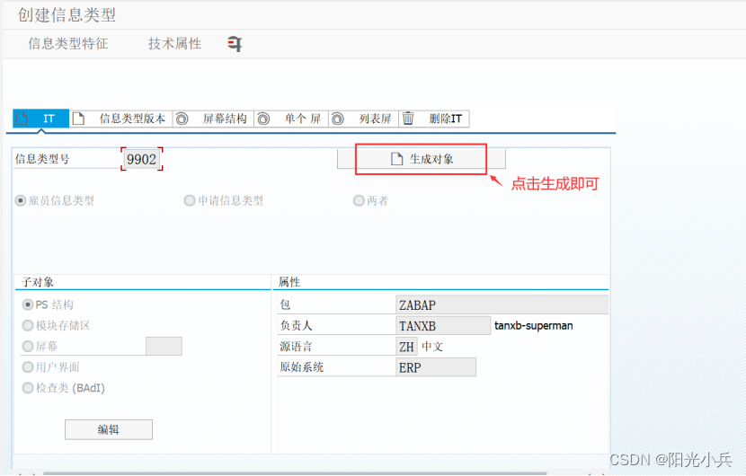Click the 中文 language description text
This screenshot has width=746, height=476.
[432, 347]
